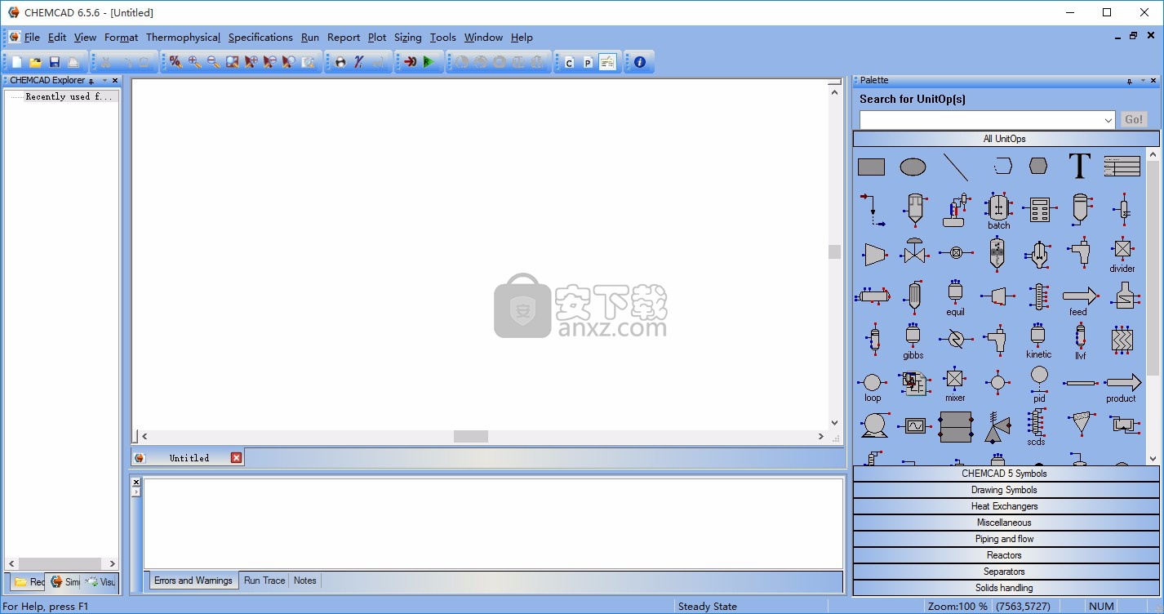Expand the Solids handling palette group
This screenshot has height=614, width=1164.
1006,588
